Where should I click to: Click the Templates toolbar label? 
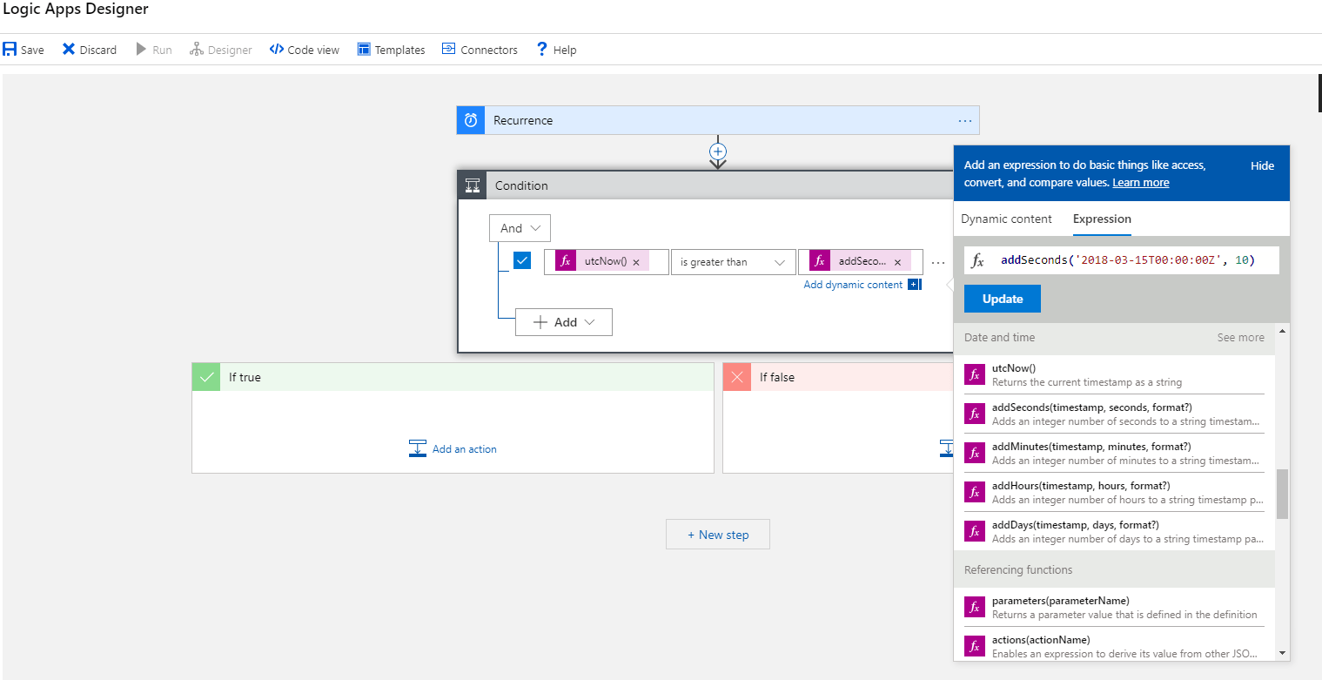(400, 50)
